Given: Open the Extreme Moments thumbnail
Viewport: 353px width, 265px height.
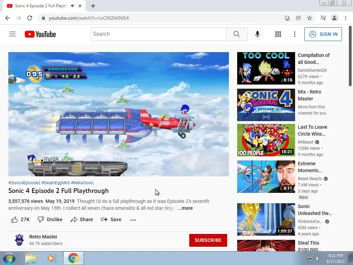Looking at the screenshot, I should (266, 177).
